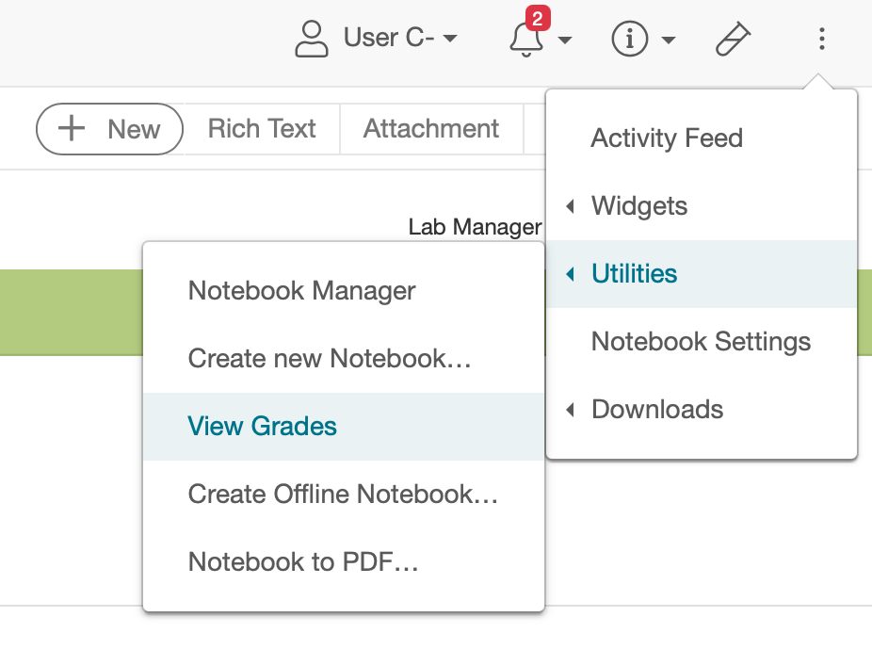This screenshot has width=872, height=649.
Task: Click the plus icon in New button
Action: pos(73,129)
